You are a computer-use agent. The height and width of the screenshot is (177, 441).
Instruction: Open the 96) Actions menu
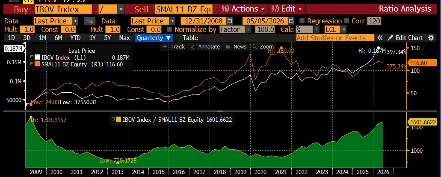point(243,9)
